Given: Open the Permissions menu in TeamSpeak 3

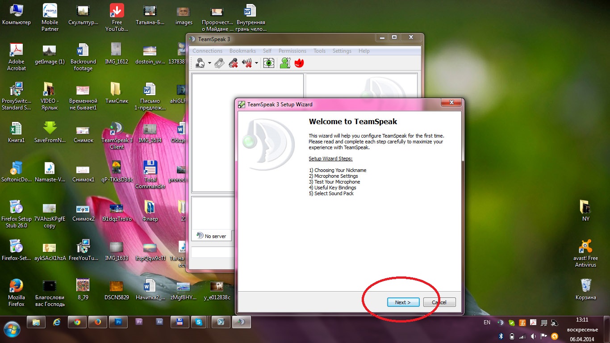Looking at the screenshot, I should 292,51.
